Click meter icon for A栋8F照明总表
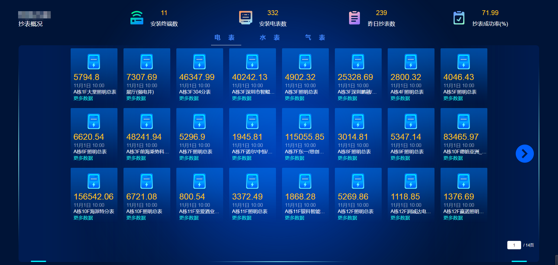The image size is (558, 265). [x=358, y=122]
